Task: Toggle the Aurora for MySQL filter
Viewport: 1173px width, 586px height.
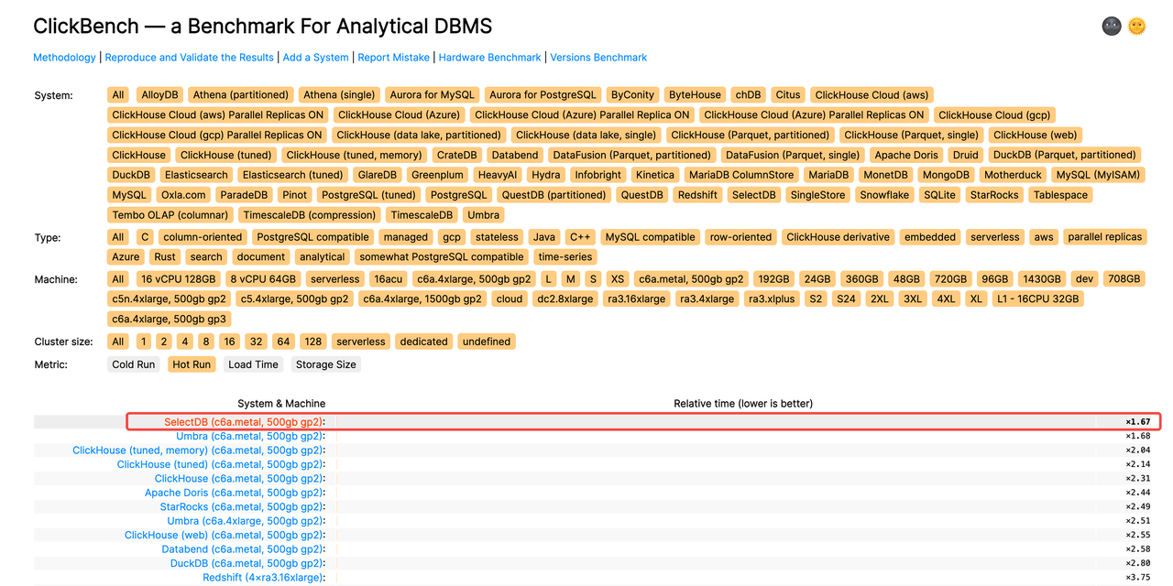Action: point(433,95)
